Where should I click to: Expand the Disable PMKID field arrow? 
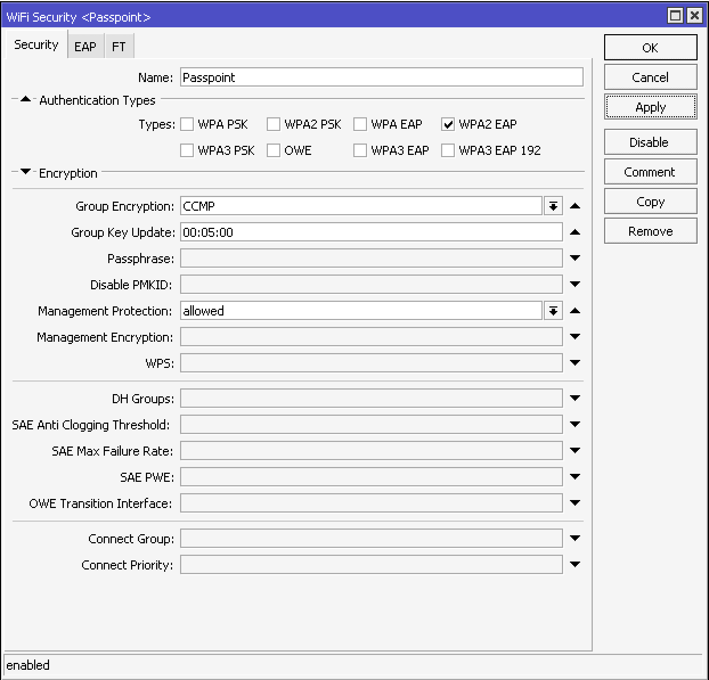pyautogui.click(x=575, y=285)
